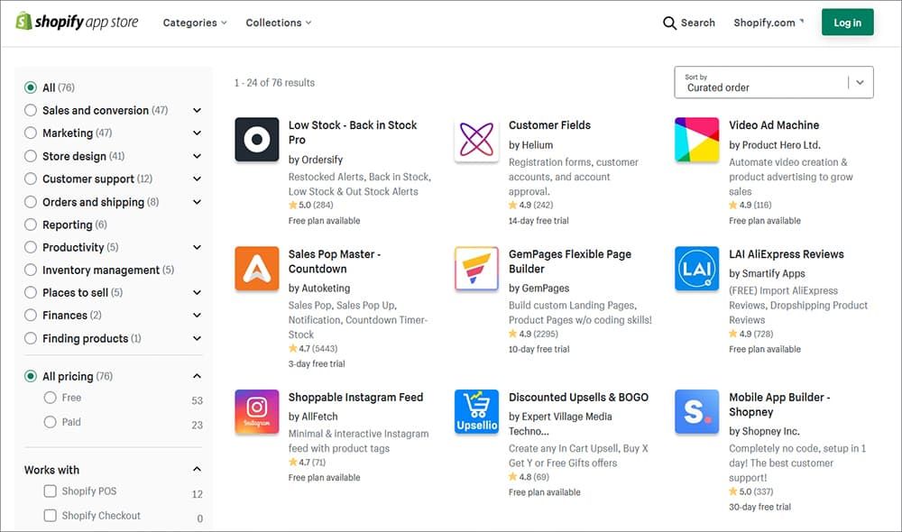Image resolution: width=902 pixels, height=532 pixels.
Task: Check the Shopify Checkout checkbox
Action: [x=50, y=516]
